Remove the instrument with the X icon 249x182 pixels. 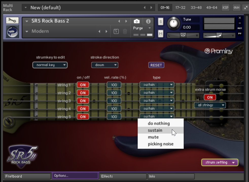click(x=240, y=18)
